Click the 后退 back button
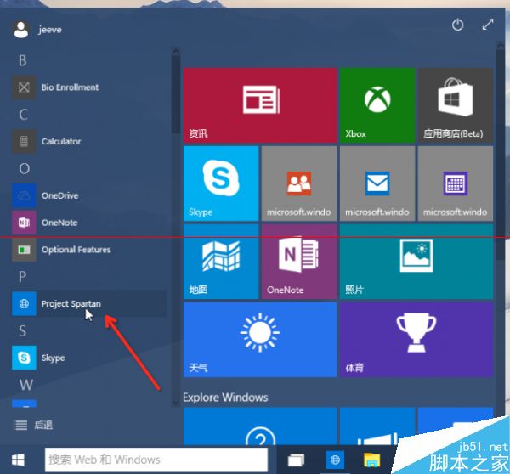 [x=33, y=425]
